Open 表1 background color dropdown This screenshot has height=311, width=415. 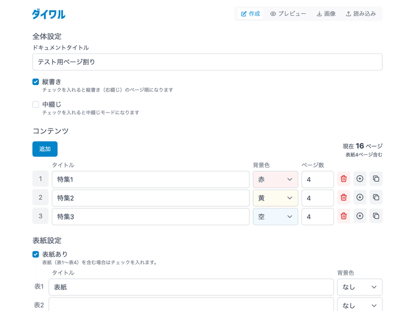pyautogui.click(x=359, y=287)
